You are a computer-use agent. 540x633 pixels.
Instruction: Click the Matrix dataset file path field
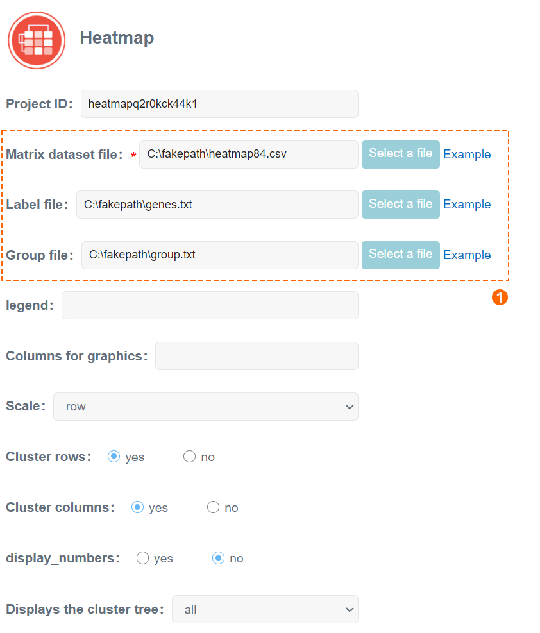pos(249,154)
